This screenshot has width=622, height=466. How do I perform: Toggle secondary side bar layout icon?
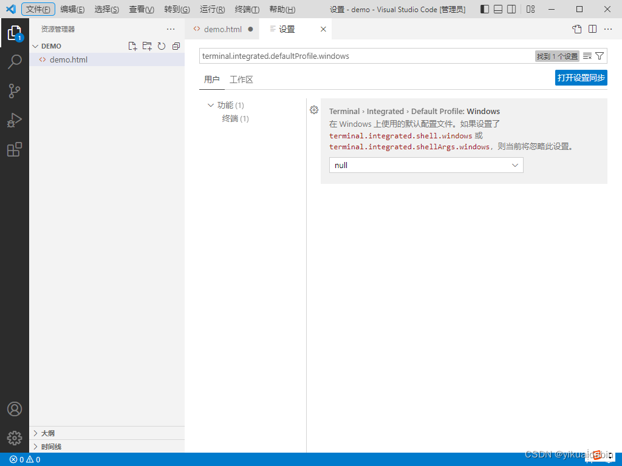511,9
